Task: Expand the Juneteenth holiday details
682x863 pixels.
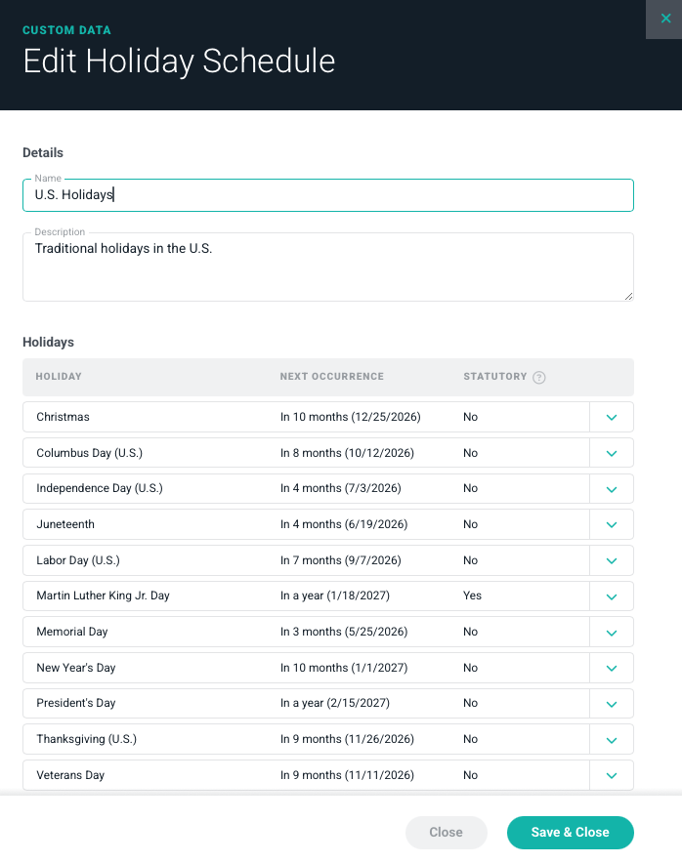Action: [612, 524]
